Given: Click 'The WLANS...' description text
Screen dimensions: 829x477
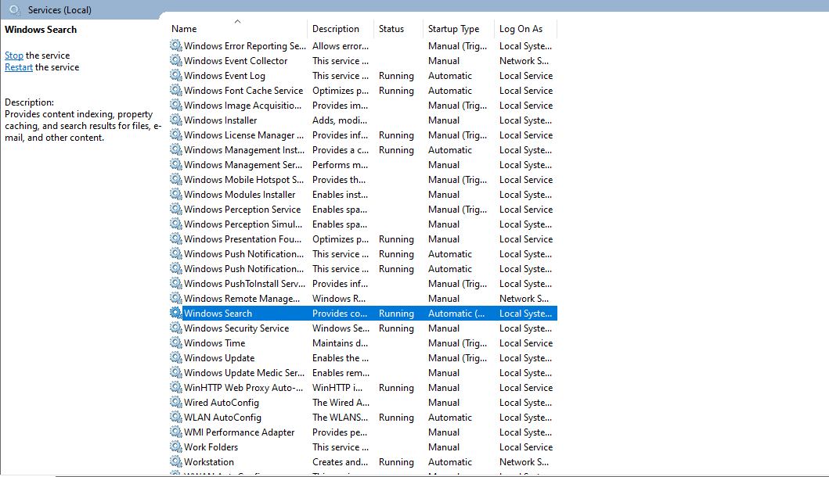Looking at the screenshot, I should coord(340,418).
